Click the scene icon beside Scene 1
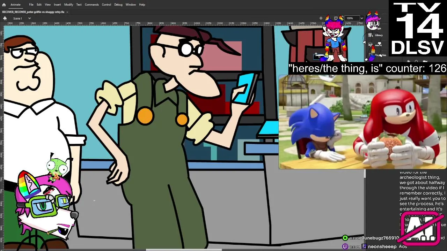Screen dimensions: 447x251 tap(5, 18)
